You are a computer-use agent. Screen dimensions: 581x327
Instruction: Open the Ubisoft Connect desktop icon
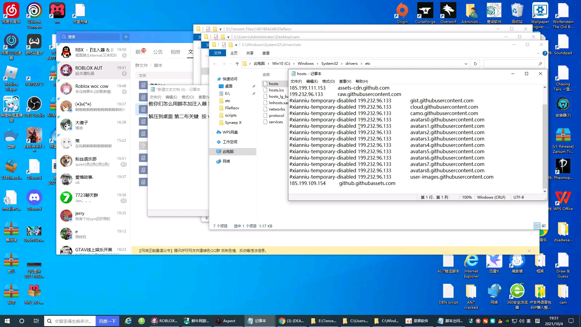tap(34, 16)
